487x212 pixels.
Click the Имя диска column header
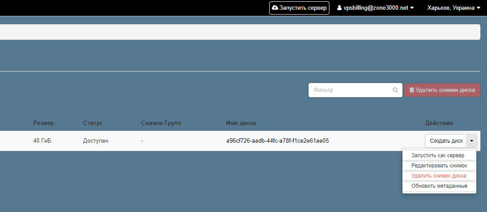pyautogui.click(x=241, y=123)
